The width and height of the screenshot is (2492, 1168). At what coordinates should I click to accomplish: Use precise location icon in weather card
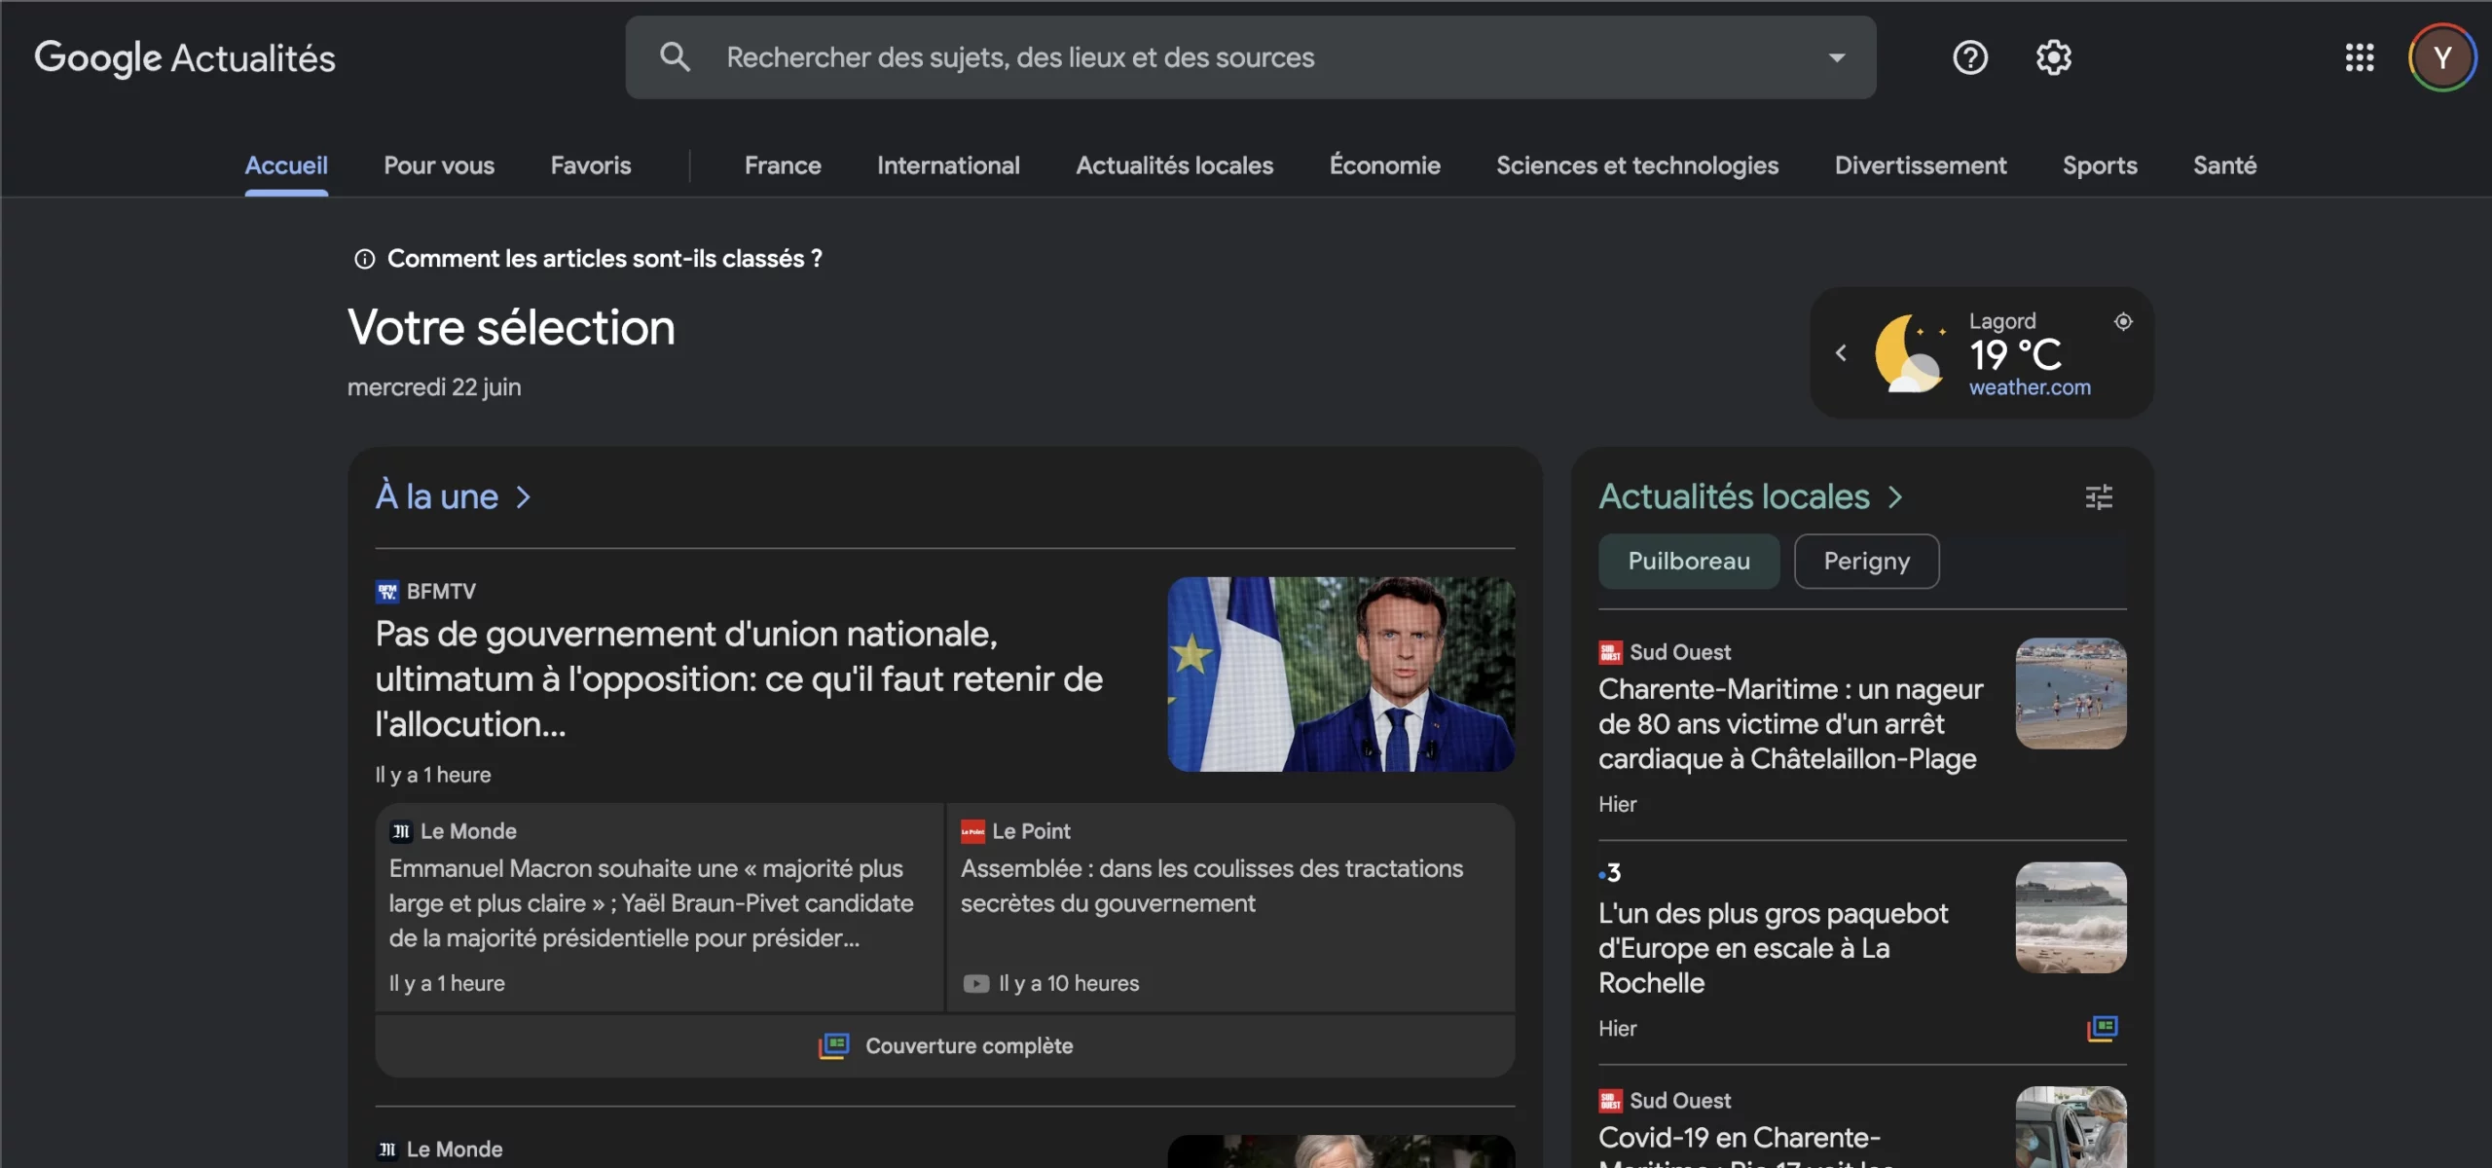tap(2123, 321)
